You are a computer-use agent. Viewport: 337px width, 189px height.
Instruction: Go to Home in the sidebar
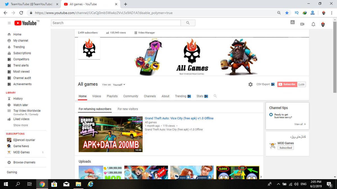click(17, 34)
